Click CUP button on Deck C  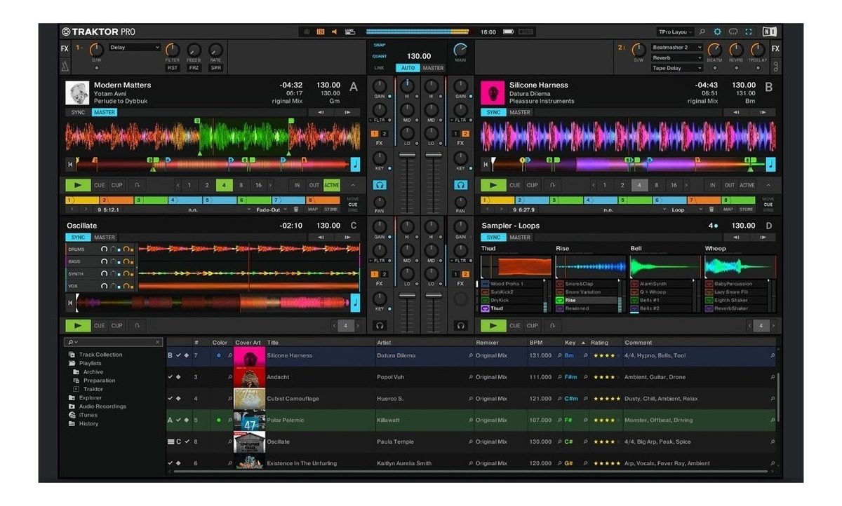tap(116, 326)
